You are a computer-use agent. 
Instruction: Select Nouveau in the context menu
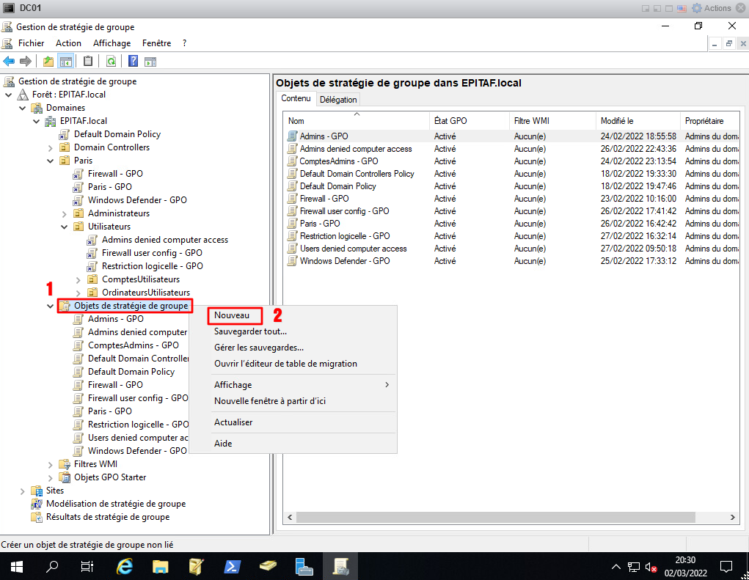[233, 315]
